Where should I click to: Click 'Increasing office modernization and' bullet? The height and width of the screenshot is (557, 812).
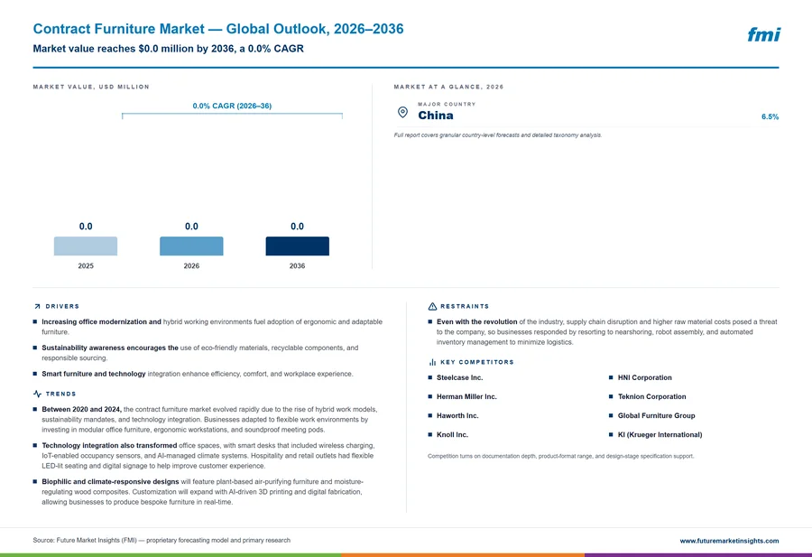[212, 327]
